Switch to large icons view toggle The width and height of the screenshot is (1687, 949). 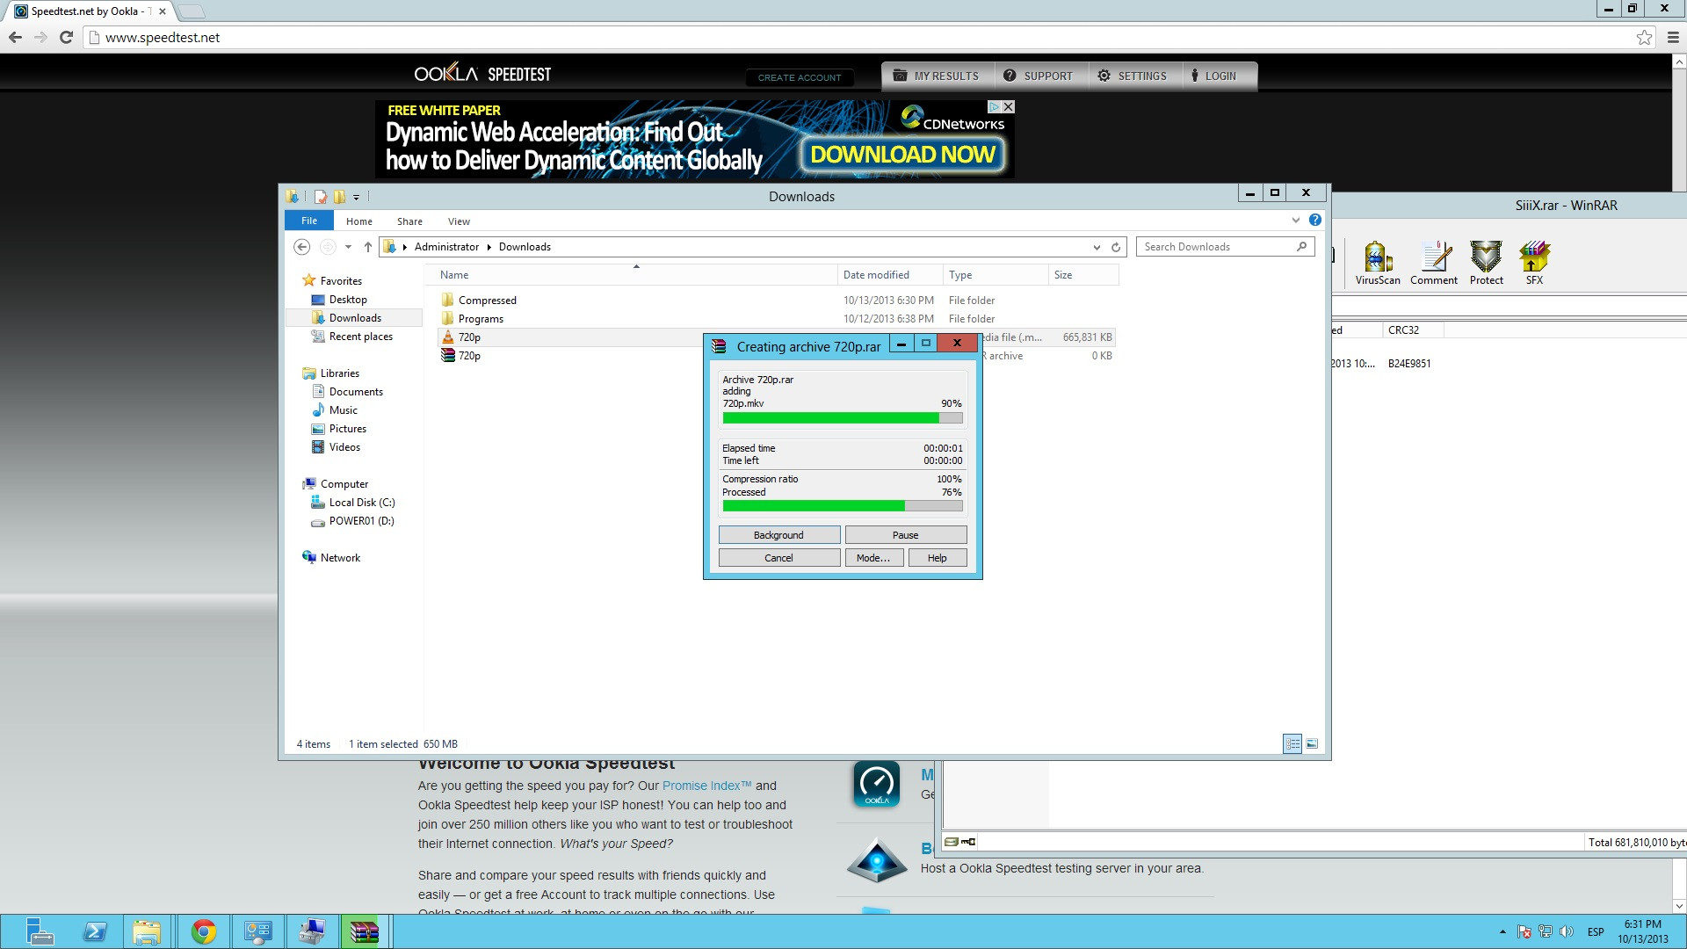point(1312,743)
